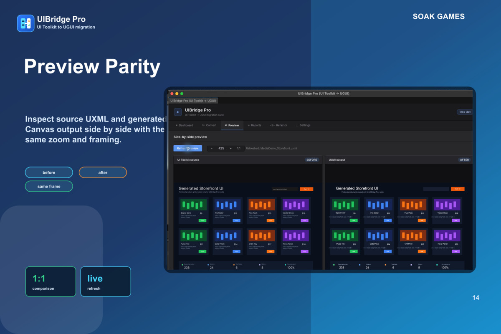Click the Vector Dock purple thumbnail in the source panel
This screenshot has height=334, width=501.
point(296,205)
